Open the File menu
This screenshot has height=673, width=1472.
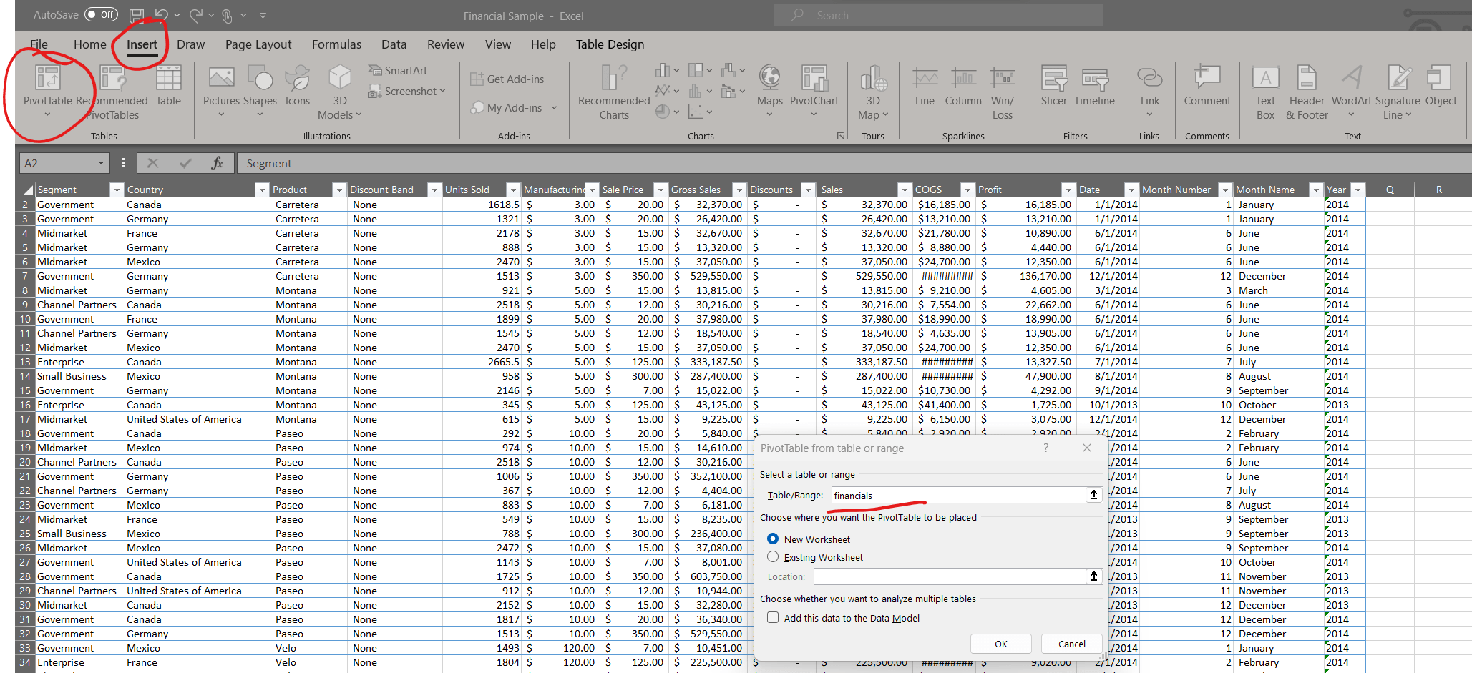[x=39, y=44]
